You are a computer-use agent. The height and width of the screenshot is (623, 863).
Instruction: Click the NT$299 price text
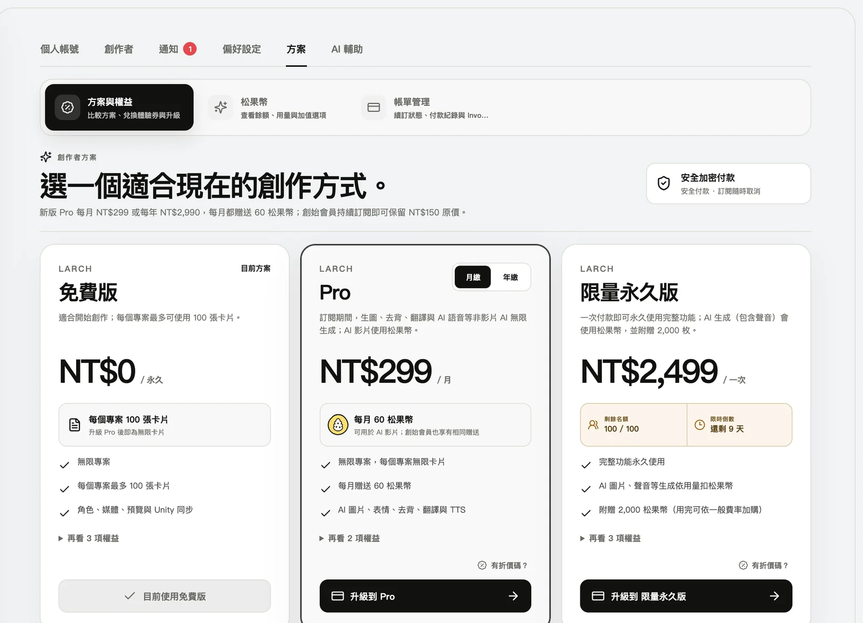(x=376, y=371)
